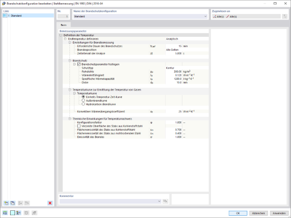
Task: Collapse 'Thermische Einwirkungen für Temperaturnachweis' group
Action: coord(70,119)
